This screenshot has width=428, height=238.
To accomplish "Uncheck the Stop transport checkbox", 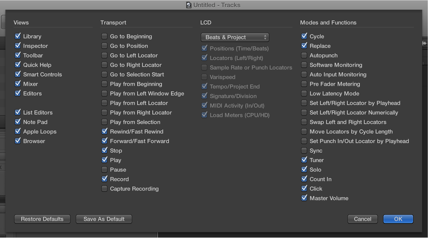I will tap(104, 151).
